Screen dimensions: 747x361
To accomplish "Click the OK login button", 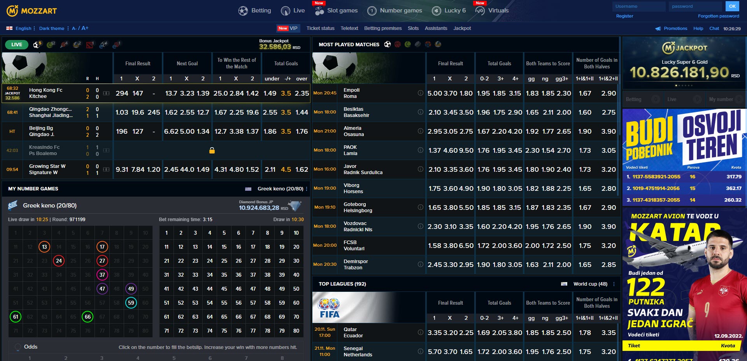I will tap(732, 6).
